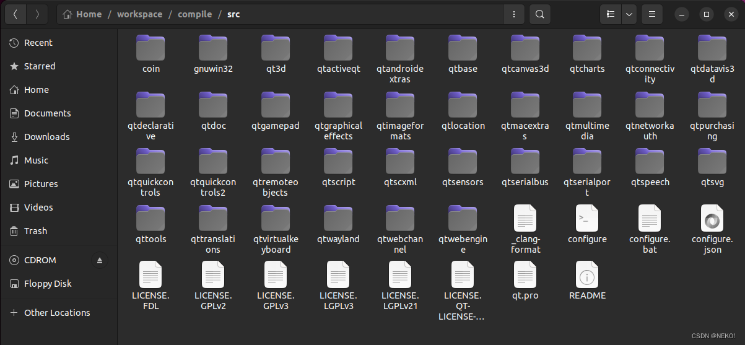
Task: Open the qtactiveqt folder
Action: 338,54
